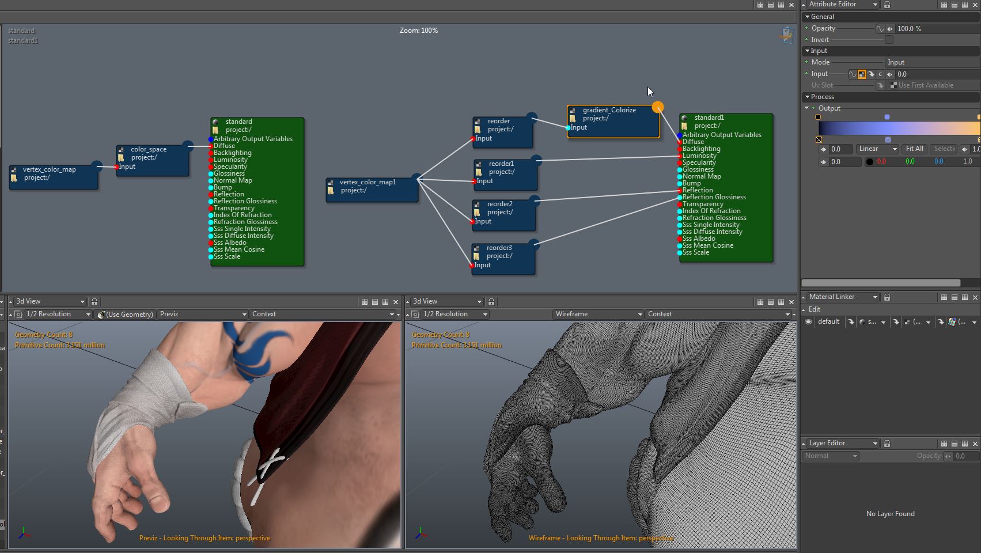Viewport: 981px width, 553px height.
Task: Toggle the Use Geometry option
Action: click(x=125, y=315)
